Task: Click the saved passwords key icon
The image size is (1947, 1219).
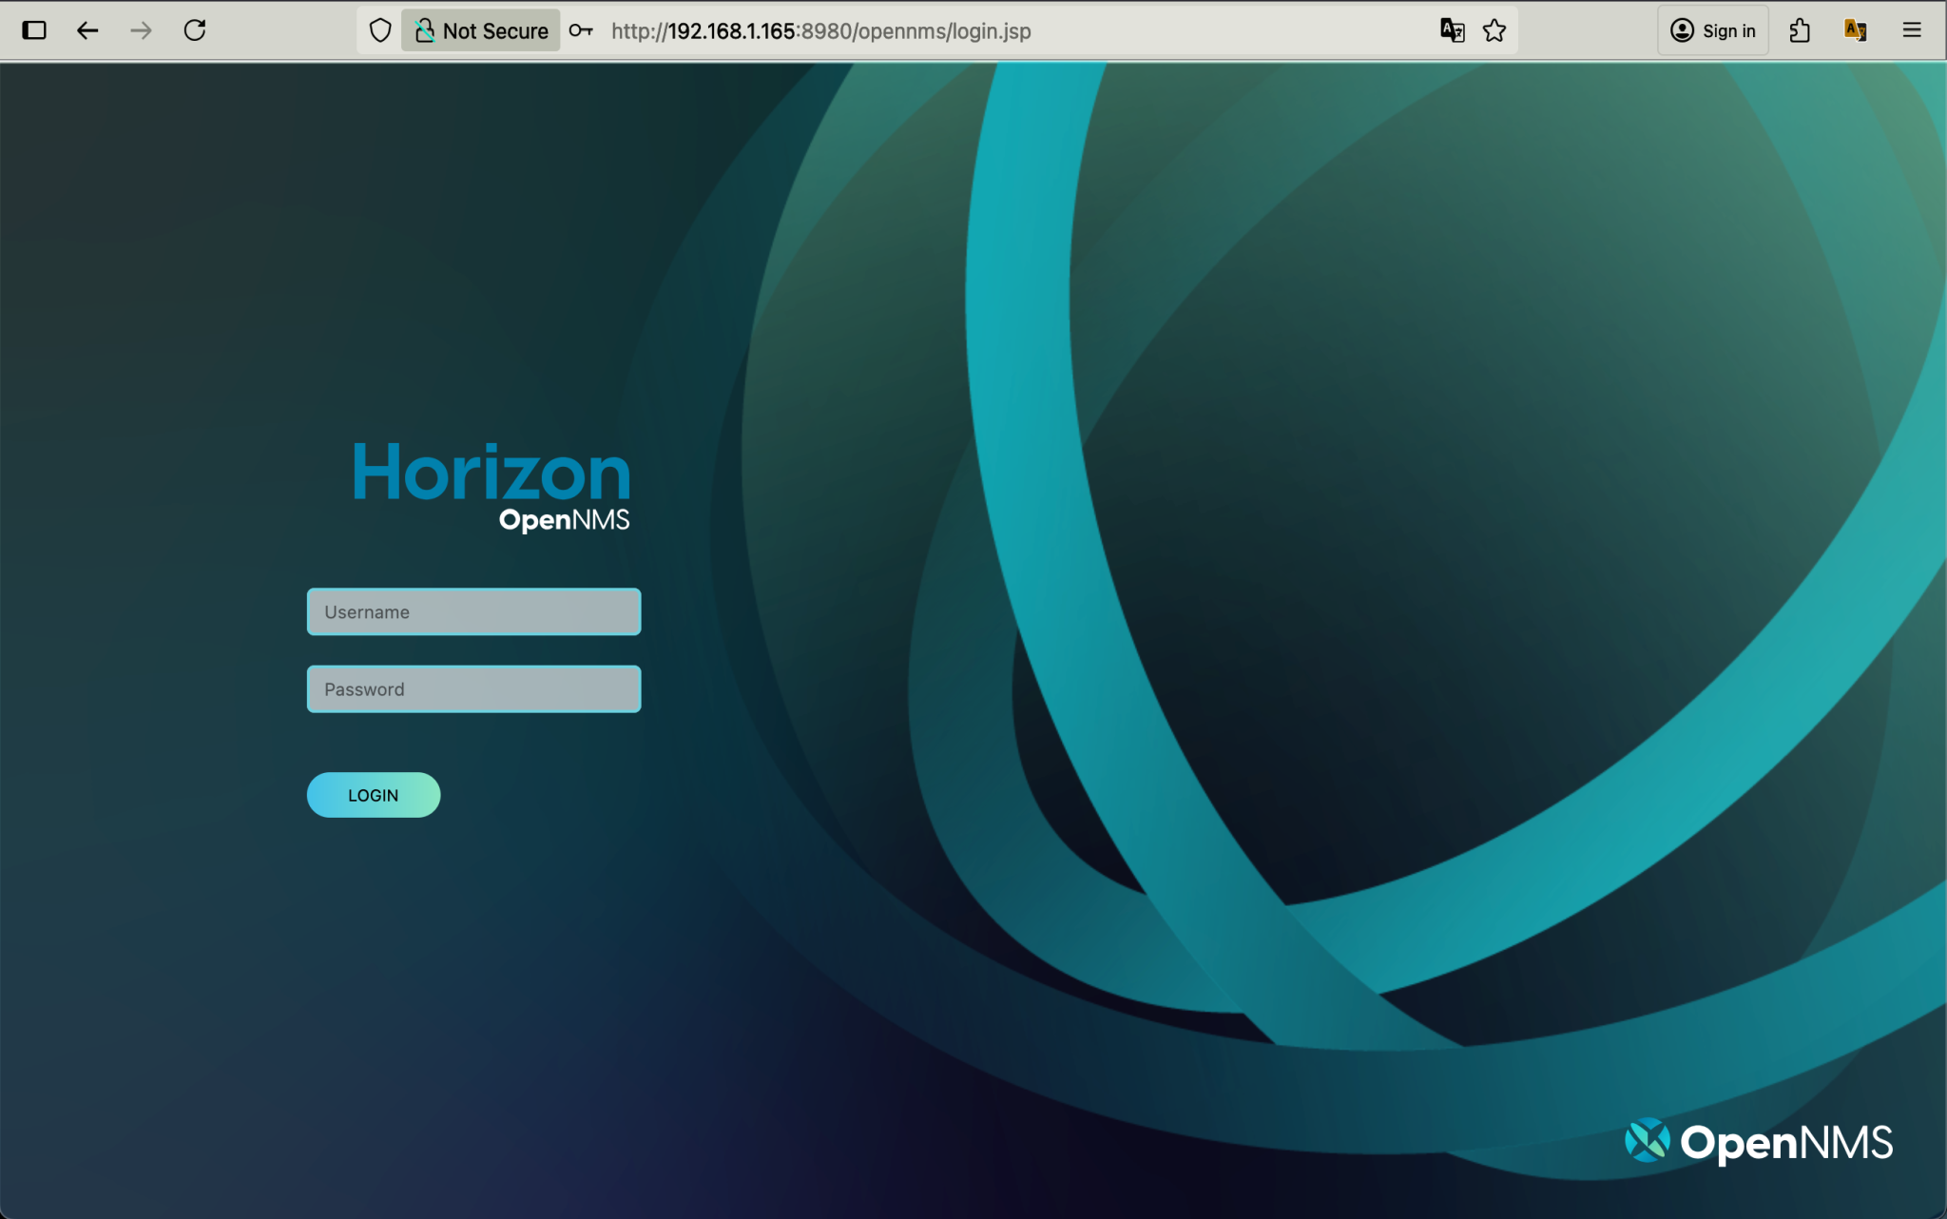Action: 582,29
